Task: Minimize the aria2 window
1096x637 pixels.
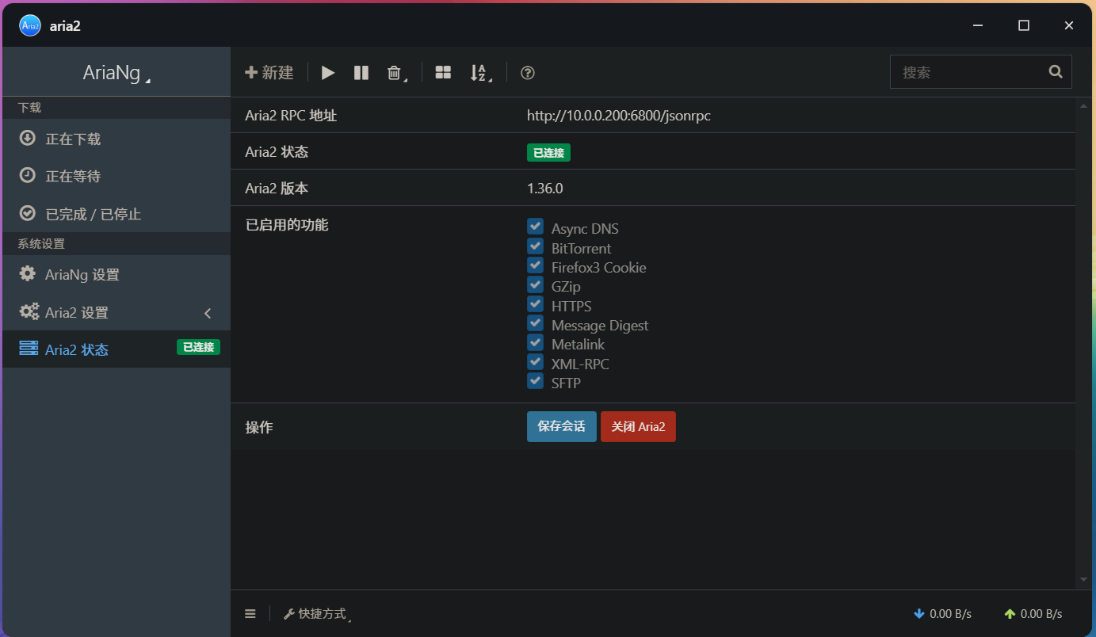Action: click(x=979, y=25)
